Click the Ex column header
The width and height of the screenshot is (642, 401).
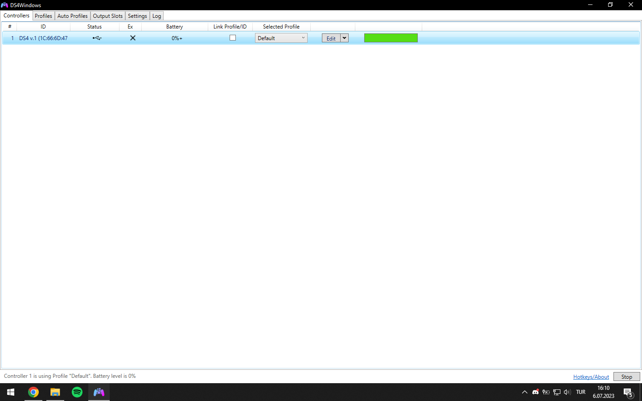pos(130,27)
